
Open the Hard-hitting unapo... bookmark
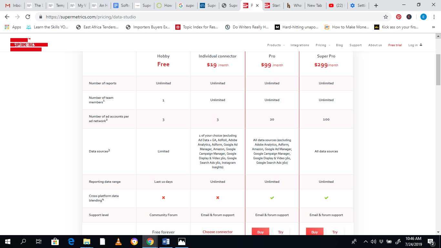pos(297,27)
